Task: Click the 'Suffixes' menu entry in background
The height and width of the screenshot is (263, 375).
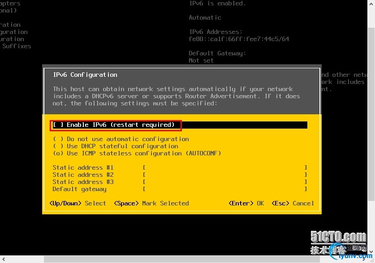Action: [17, 46]
